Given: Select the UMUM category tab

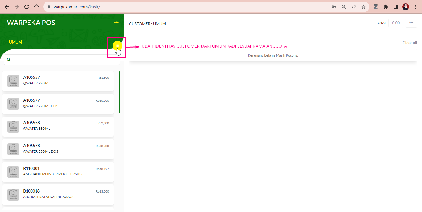Looking at the screenshot, I should coord(15,42).
